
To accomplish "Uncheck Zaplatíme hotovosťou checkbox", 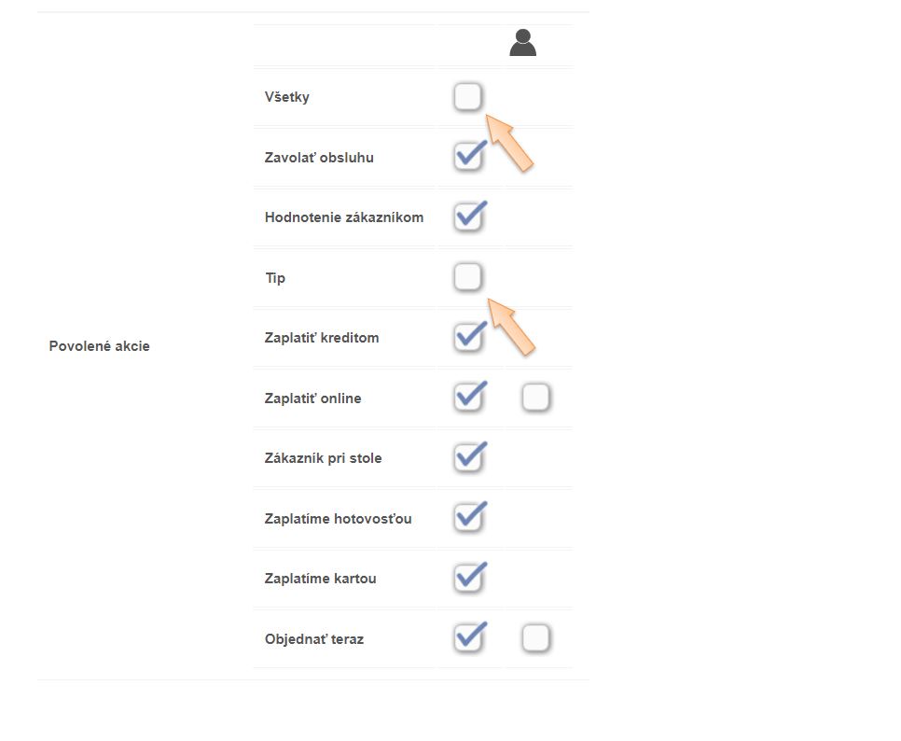I will click(x=468, y=519).
